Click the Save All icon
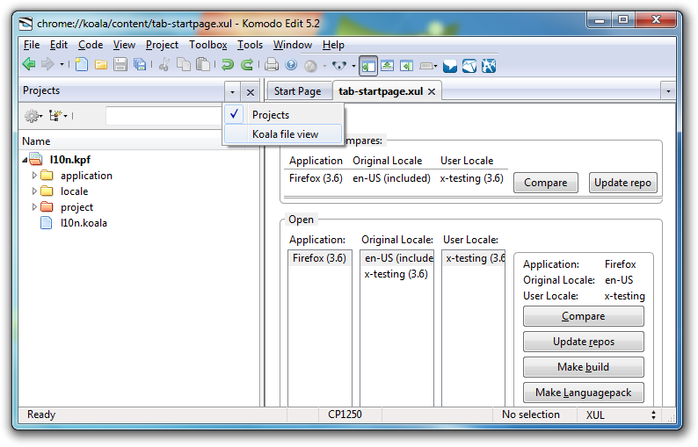The height and width of the screenshot is (447, 698). pyautogui.click(x=140, y=65)
